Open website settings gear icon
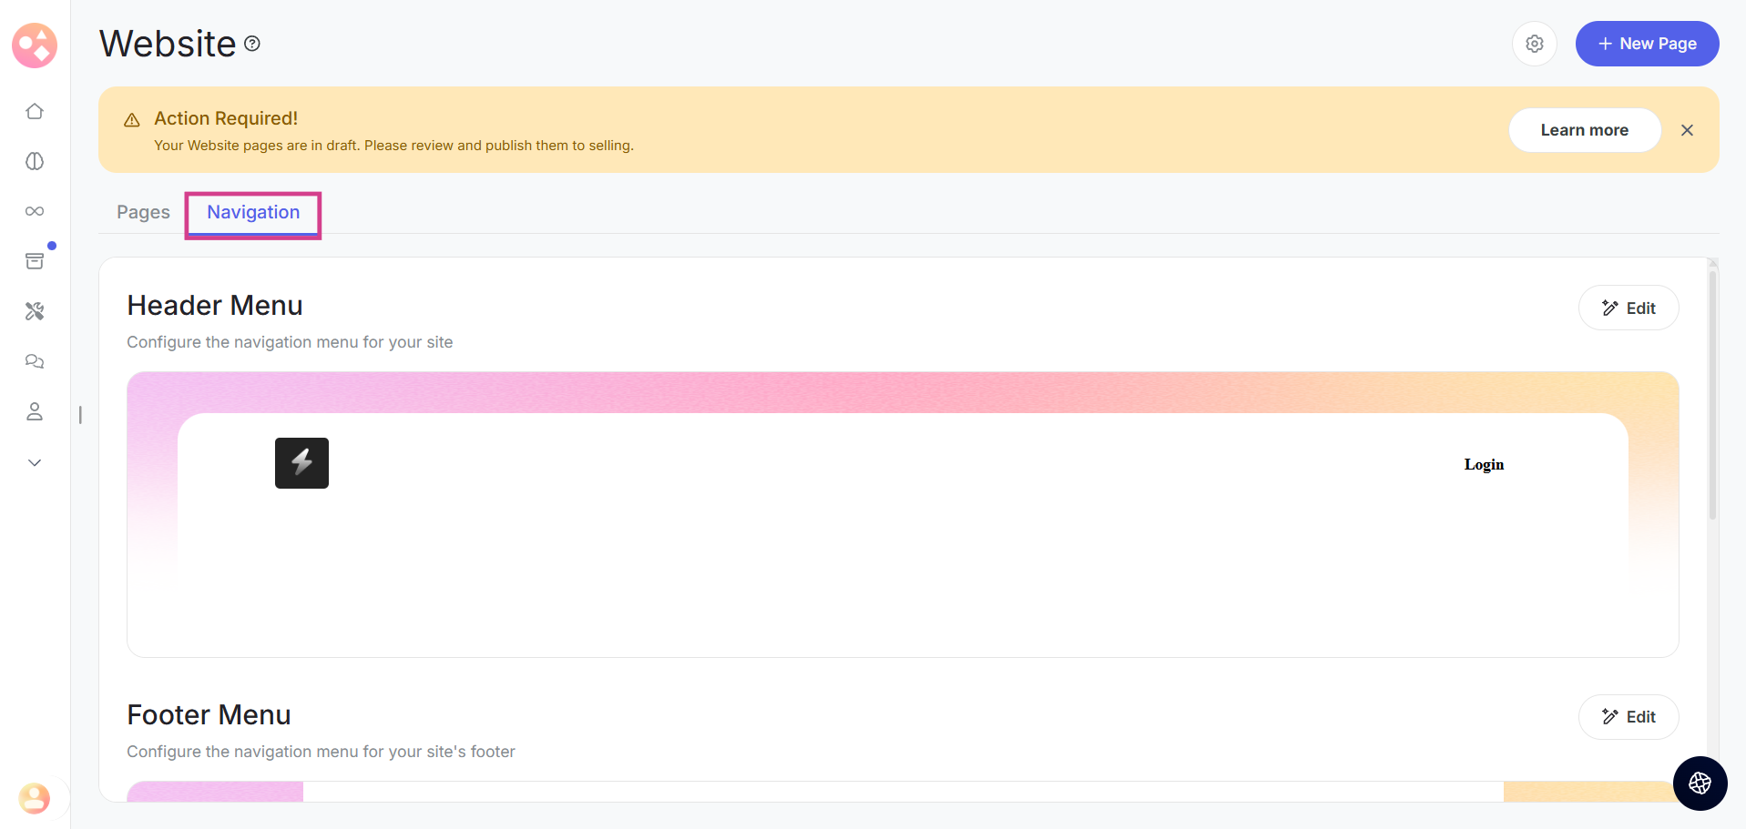 tap(1534, 44)
